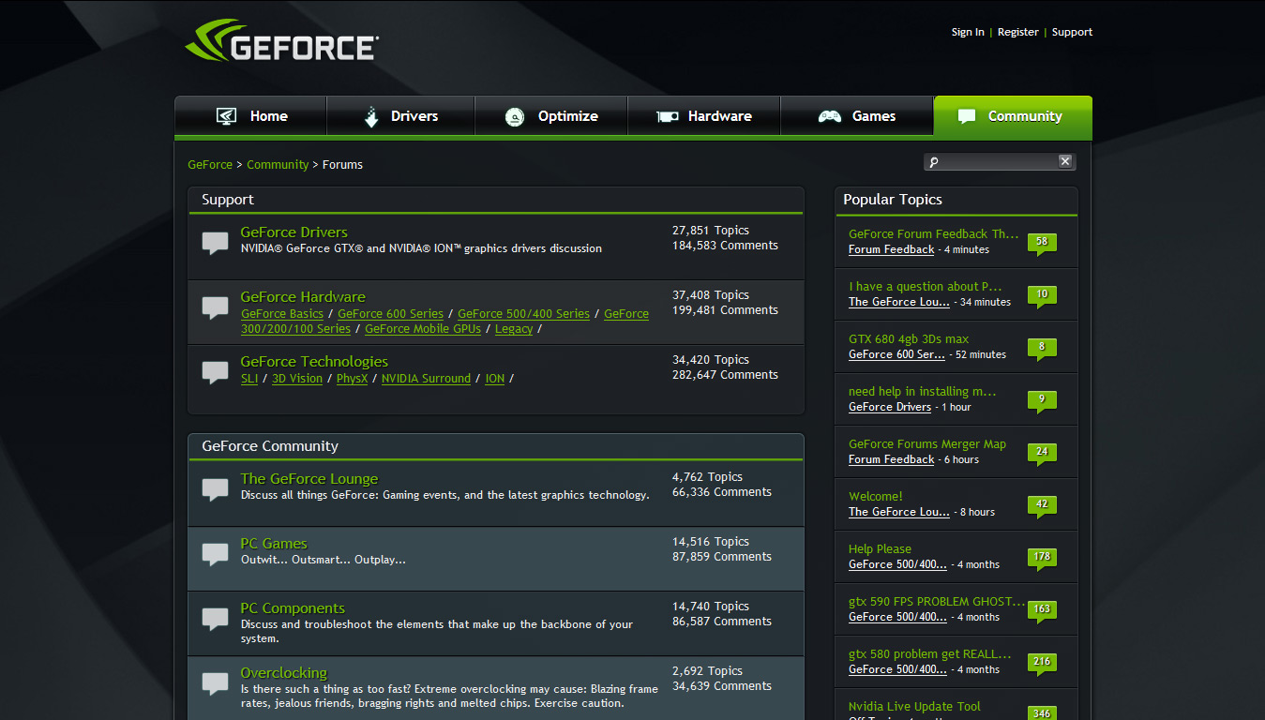Click the Optimize disc icon
The width and height of the screenshot is (1265, 720).
click(514, 116)
